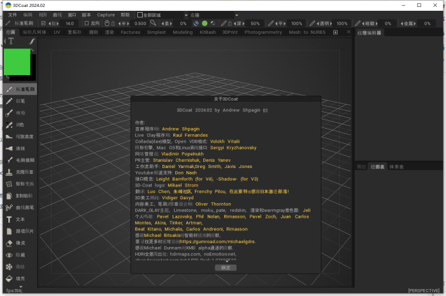Click the brush stroke icon above color swatch
The image size is (446, 296).
32,41
